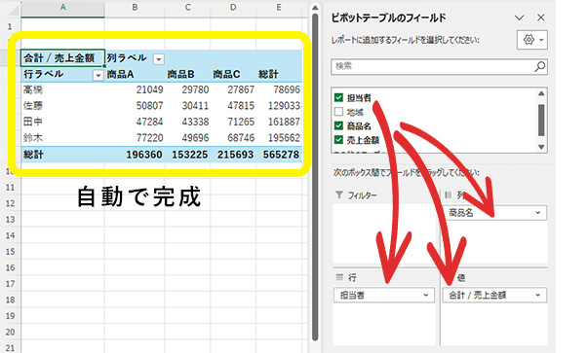
Task: Select the 鈴木 row label cell
Action: (62, 138)
